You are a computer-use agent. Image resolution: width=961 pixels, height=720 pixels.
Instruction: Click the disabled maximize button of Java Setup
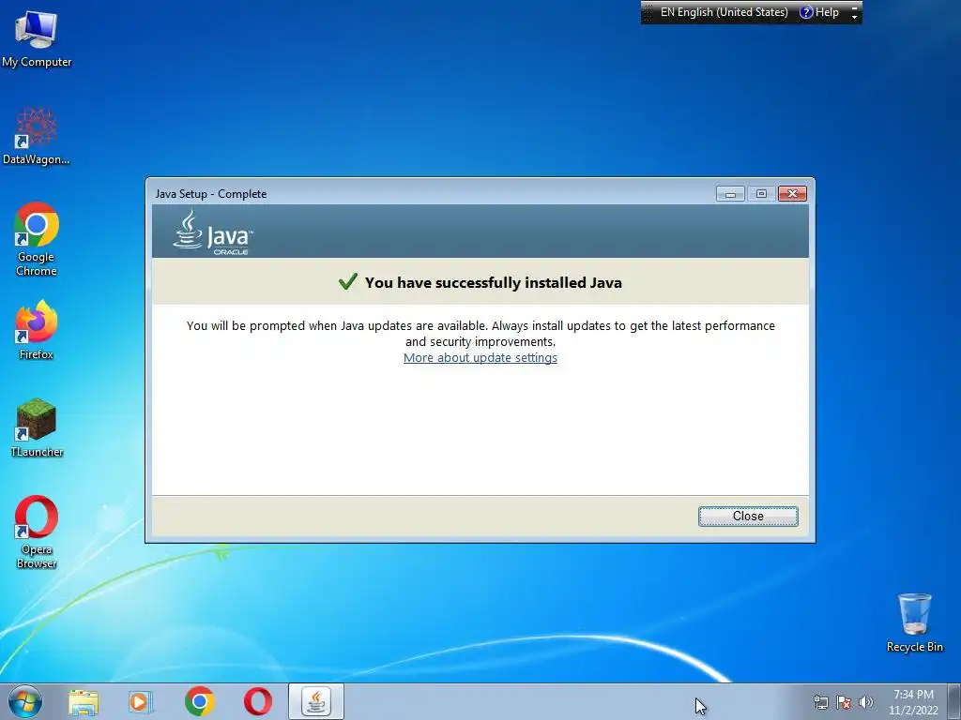tap(761, 193)
